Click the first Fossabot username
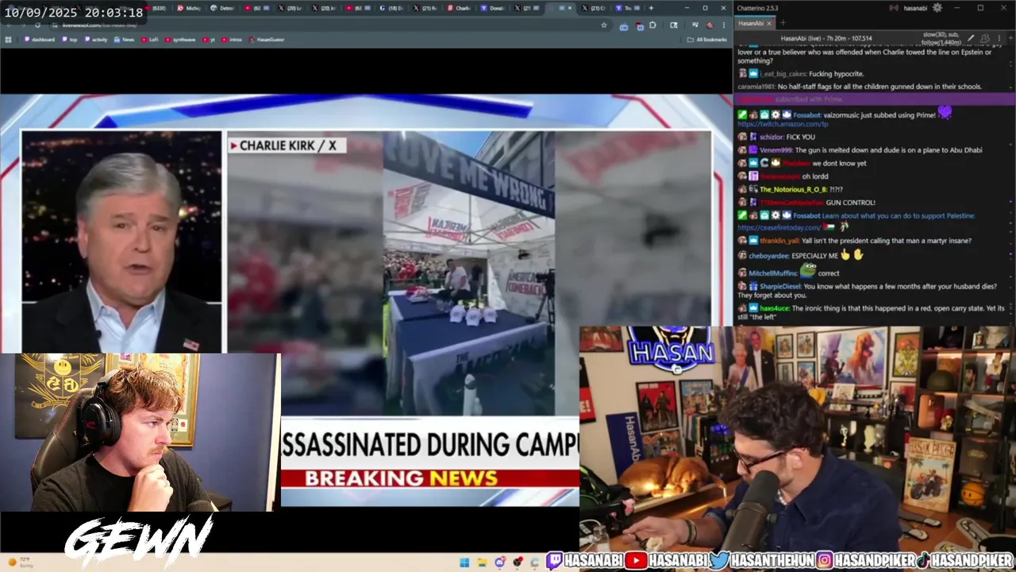This screenshot has width=1016, height=572. click(x=807, y=115)
